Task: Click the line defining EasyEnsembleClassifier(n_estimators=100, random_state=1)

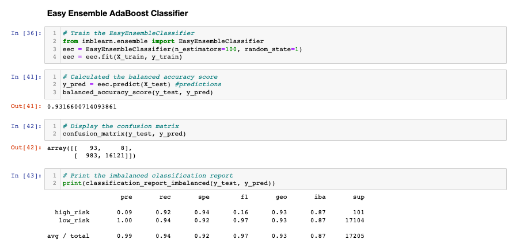Action: 182,49
